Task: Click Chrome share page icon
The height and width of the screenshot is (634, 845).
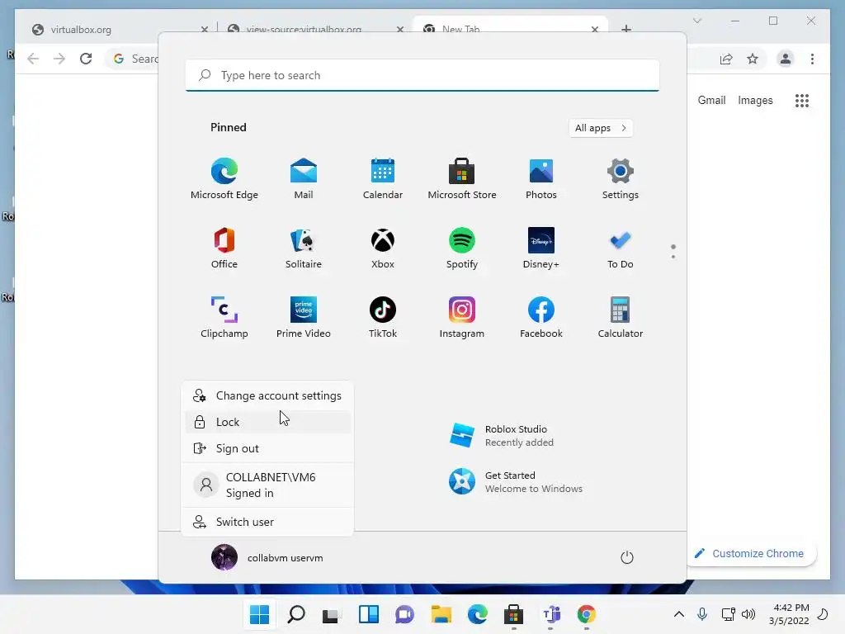Action: 726,59
